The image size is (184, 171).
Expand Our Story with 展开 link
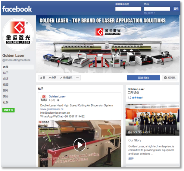pos(131,159)
